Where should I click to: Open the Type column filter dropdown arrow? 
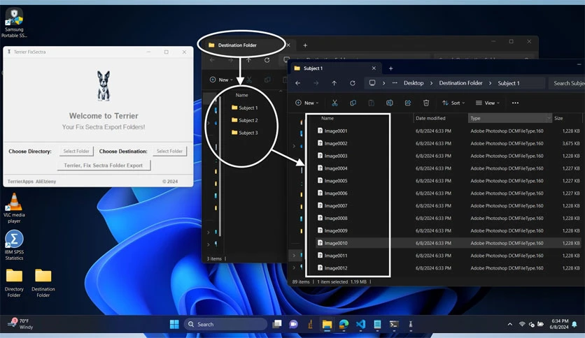pyautogui.click(x=549, y=118)
